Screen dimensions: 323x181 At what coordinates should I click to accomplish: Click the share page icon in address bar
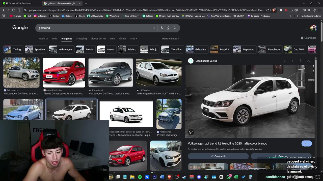point(267,10)
